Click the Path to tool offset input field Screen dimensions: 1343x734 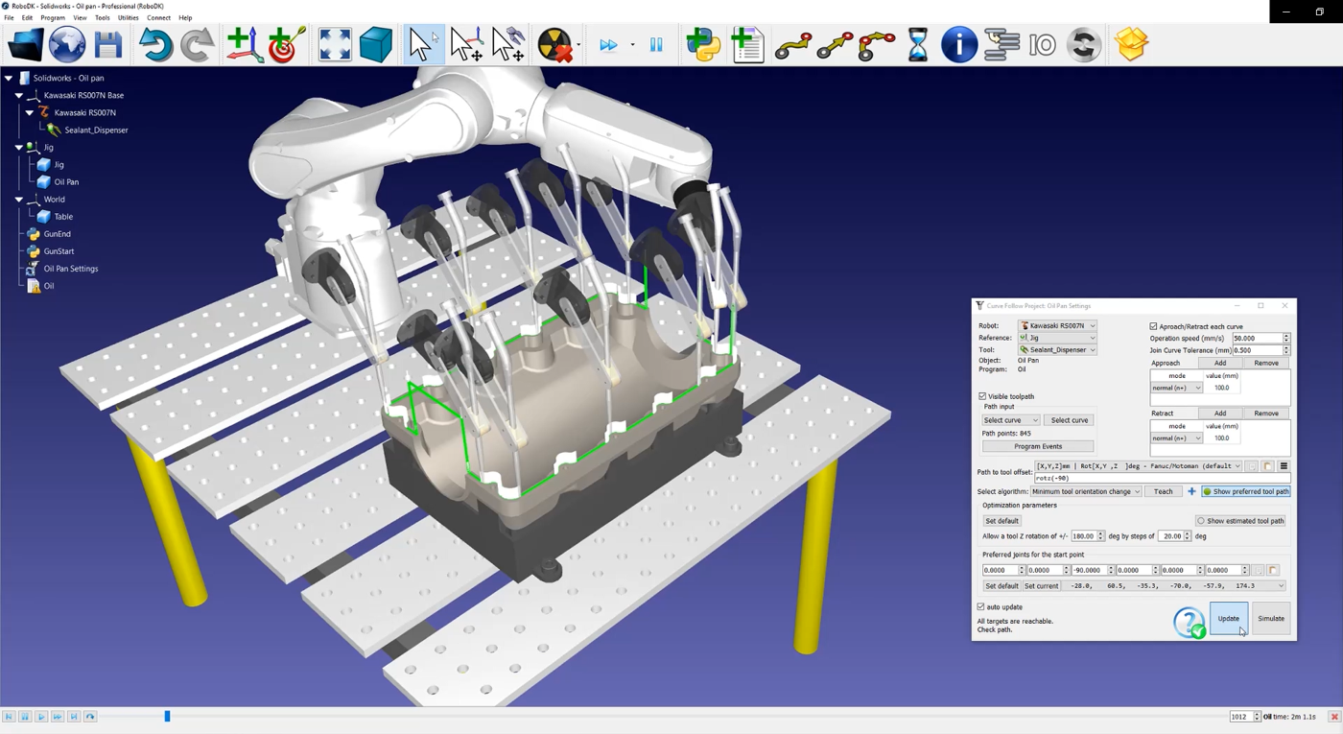pyautogui.click(x=1161, y=478)
